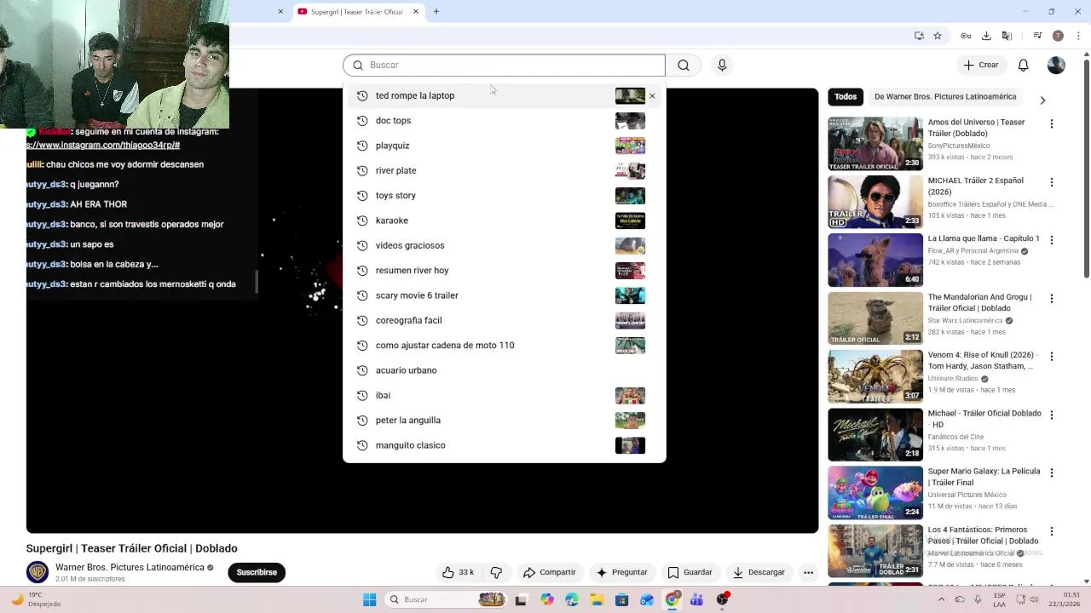The width and height of the screenshot is (1091, 613).
Task: Open Chrome downloads icon in toolbar
Action: (986, 36)
